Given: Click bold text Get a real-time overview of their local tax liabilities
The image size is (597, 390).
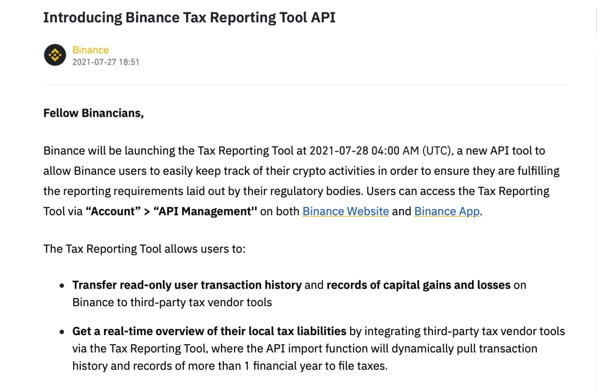Looking at the screenshot, I should coord(209,331).
